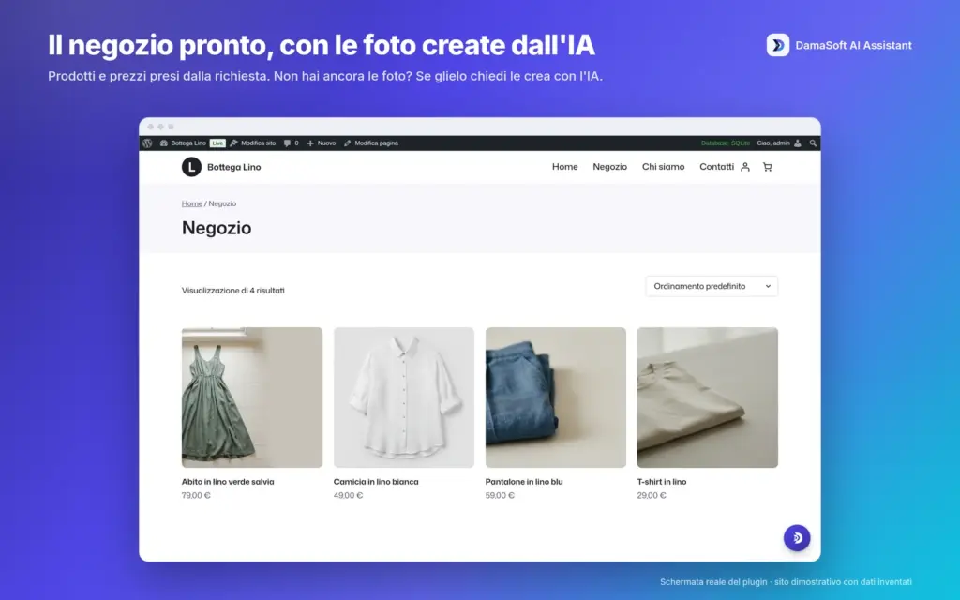This screenshot has height=600, width=960.
Task: Open the floating DamaSoft assistant chat button
Action: coord(797,537)
